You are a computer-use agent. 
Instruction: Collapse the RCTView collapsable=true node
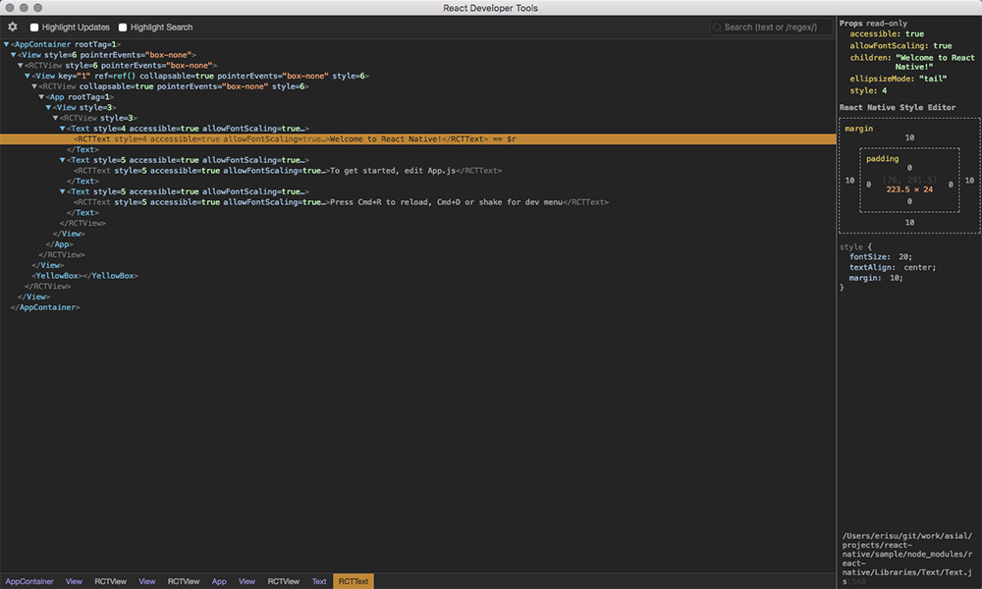[34, 86]
